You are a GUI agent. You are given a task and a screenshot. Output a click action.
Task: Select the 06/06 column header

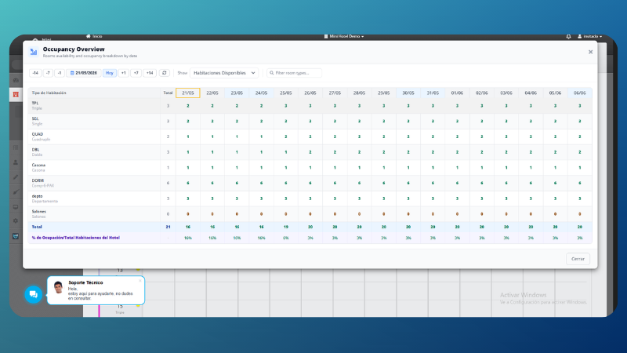click(580, 93)
